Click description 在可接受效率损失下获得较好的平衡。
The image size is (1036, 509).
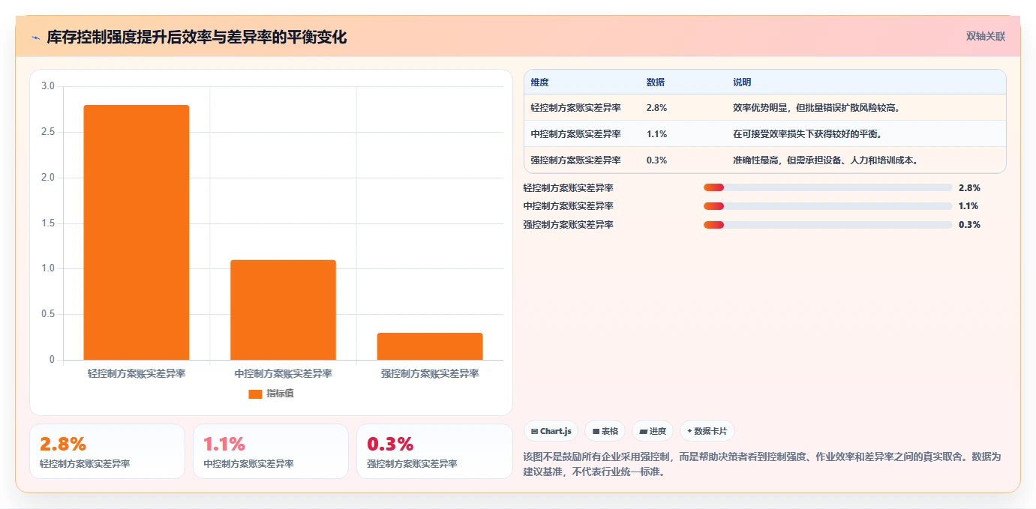(807, 134)
